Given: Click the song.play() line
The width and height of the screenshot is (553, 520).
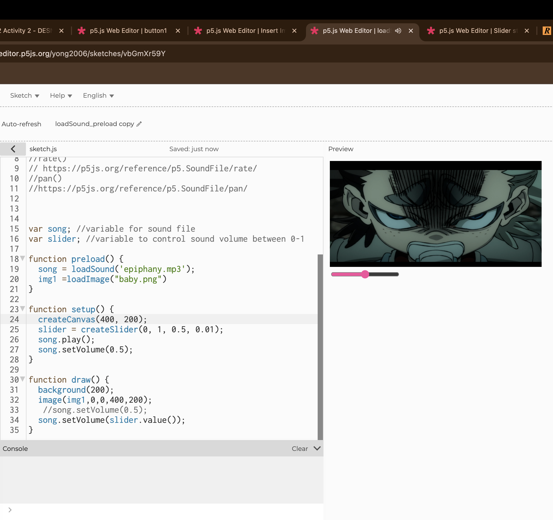Looking at the screenshot, I should point(66,339).
